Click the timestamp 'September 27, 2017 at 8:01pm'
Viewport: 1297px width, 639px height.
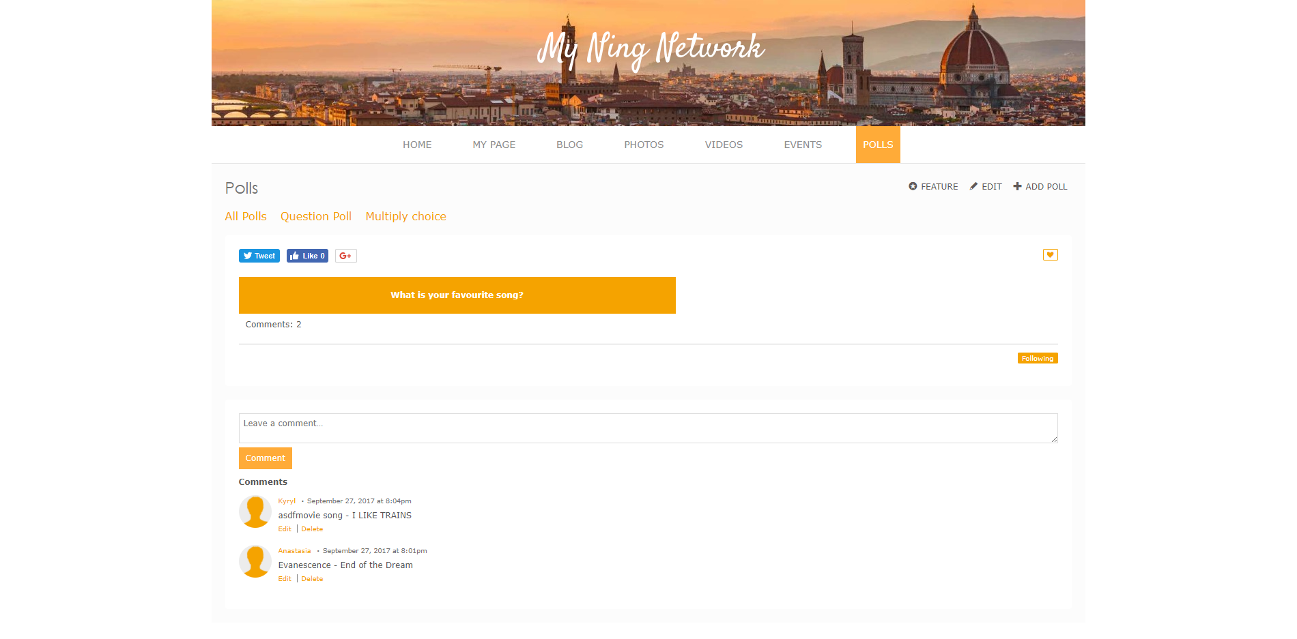[x=375, y=550]
